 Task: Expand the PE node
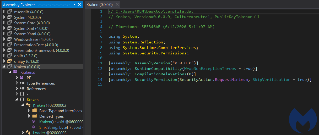17,78
